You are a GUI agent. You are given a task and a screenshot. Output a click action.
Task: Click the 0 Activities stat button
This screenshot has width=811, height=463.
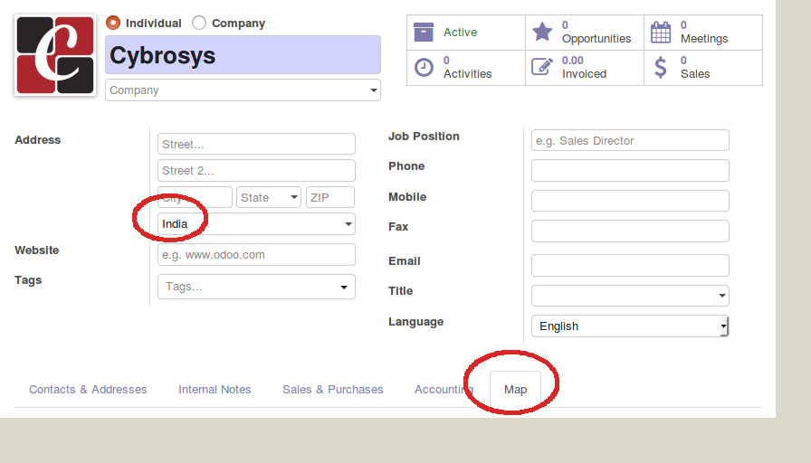(466, 68)
